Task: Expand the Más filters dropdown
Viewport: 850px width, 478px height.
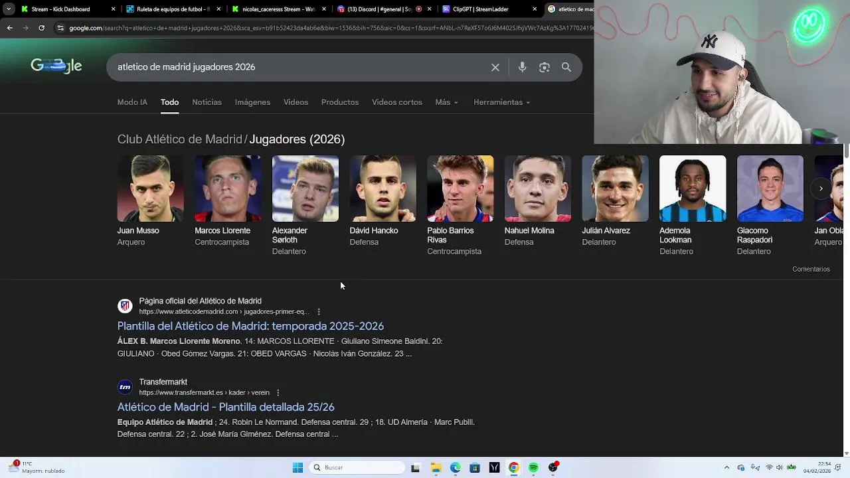Action: tap(446, 102)
